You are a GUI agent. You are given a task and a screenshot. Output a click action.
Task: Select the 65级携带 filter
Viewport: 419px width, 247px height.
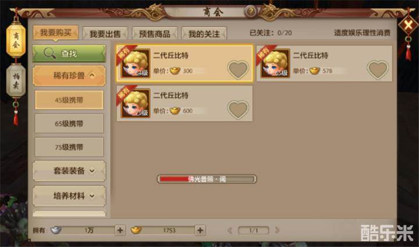click(69, 123)
